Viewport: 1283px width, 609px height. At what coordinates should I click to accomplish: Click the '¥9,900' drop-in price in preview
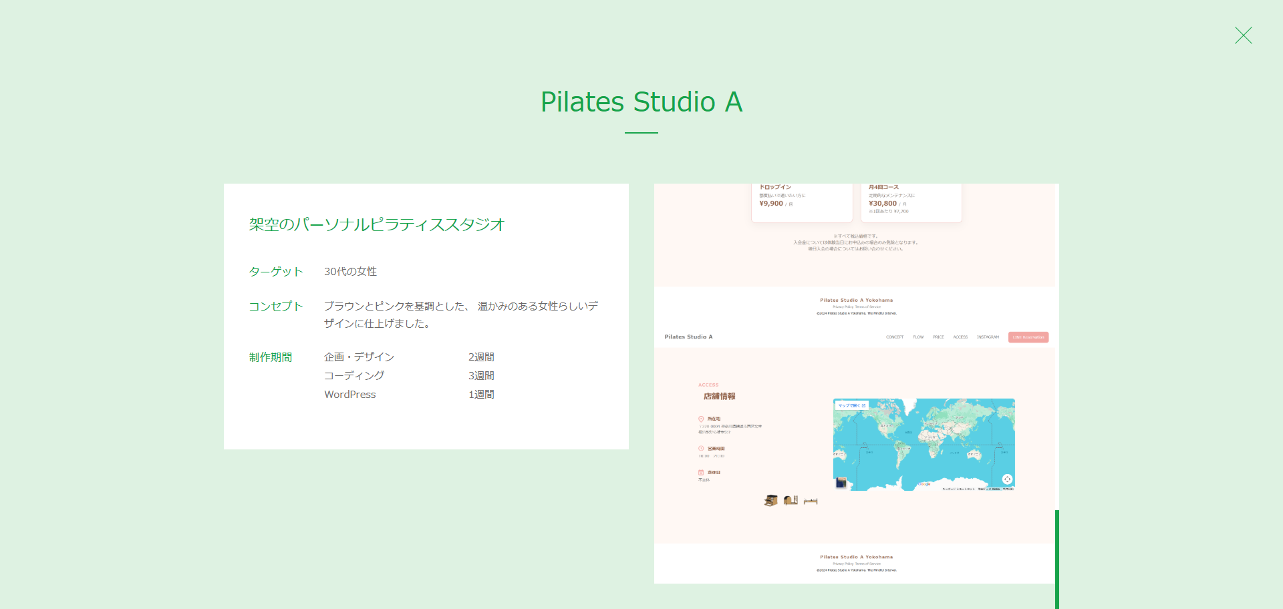click(771, 204)
